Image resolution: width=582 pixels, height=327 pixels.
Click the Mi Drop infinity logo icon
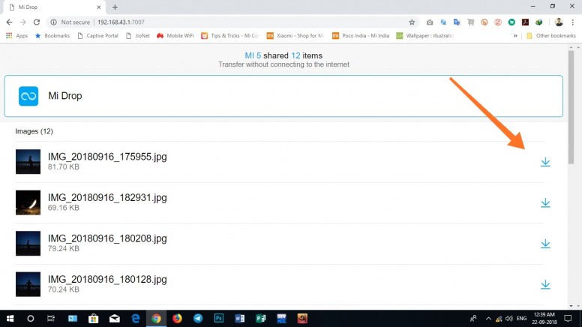point(28,96)
